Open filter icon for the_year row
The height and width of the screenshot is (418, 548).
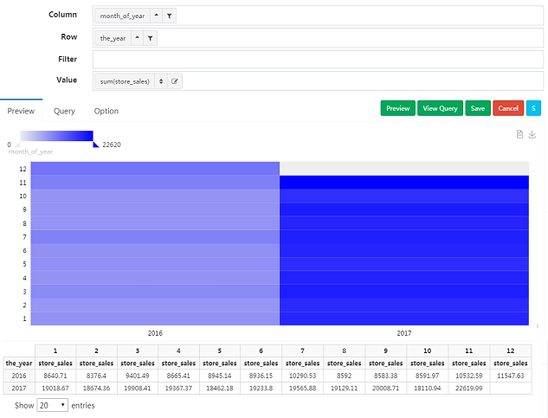(151, 38)
